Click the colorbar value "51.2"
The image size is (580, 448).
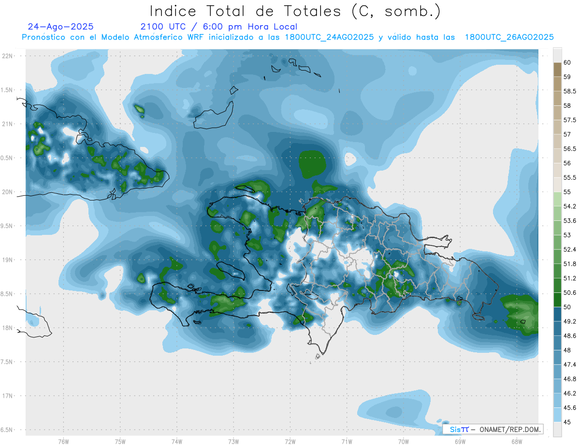pyautogui.click(x=570, y=278)
